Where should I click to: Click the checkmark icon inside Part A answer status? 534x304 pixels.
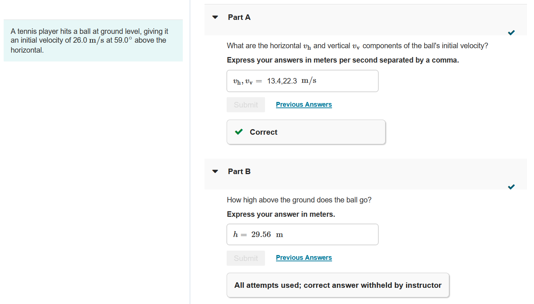[511, 32]
